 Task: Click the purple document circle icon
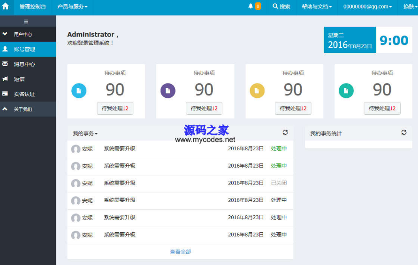(168, 90)
